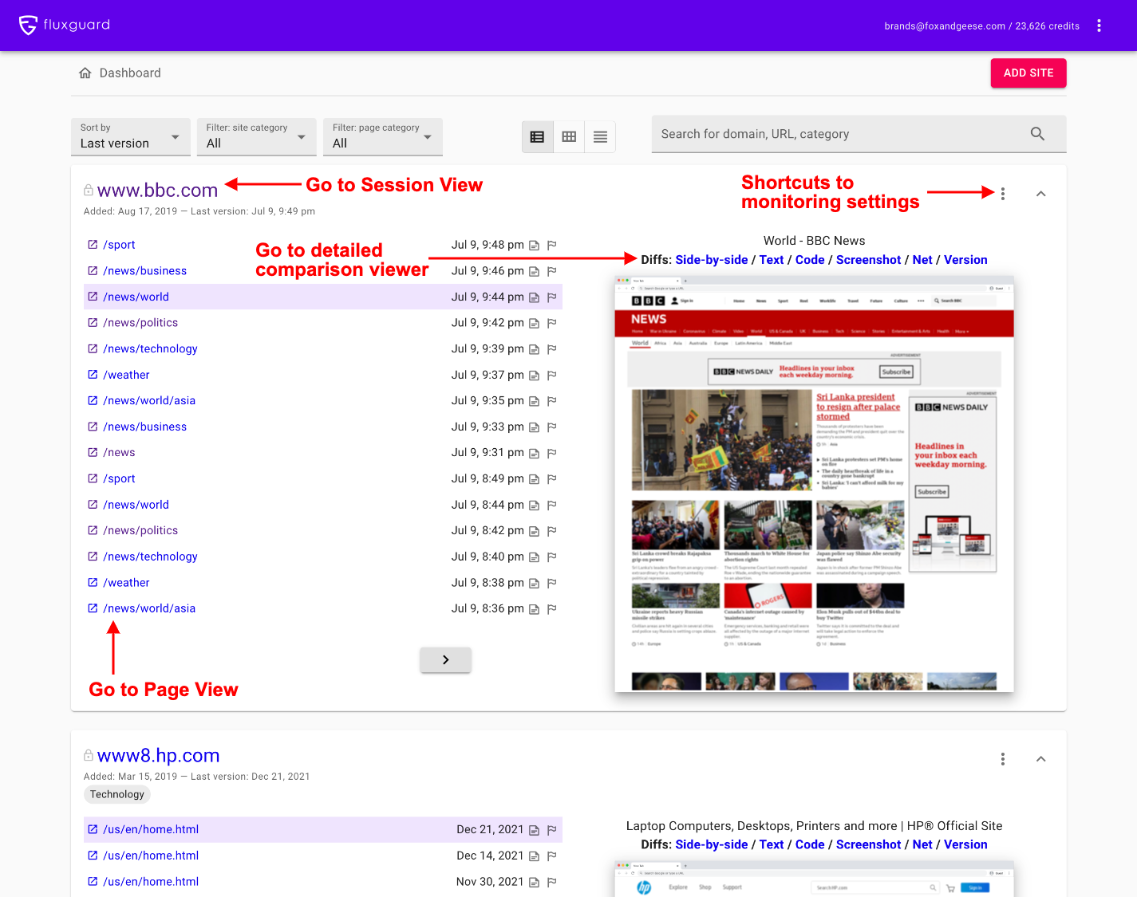The image size is (1137, 897).
Task: Click document icon on Dec 21, 2021 row
Action: 534,830
